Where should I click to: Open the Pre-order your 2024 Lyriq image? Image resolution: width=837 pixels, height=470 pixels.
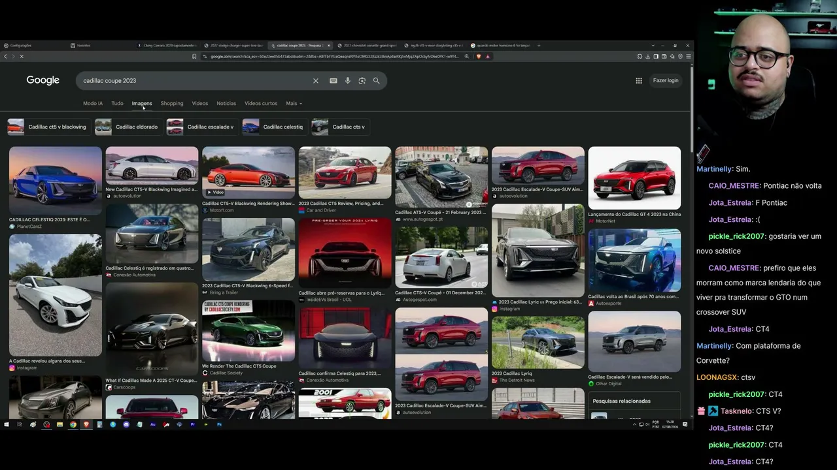pyautogui.click(x=345, y=253)
